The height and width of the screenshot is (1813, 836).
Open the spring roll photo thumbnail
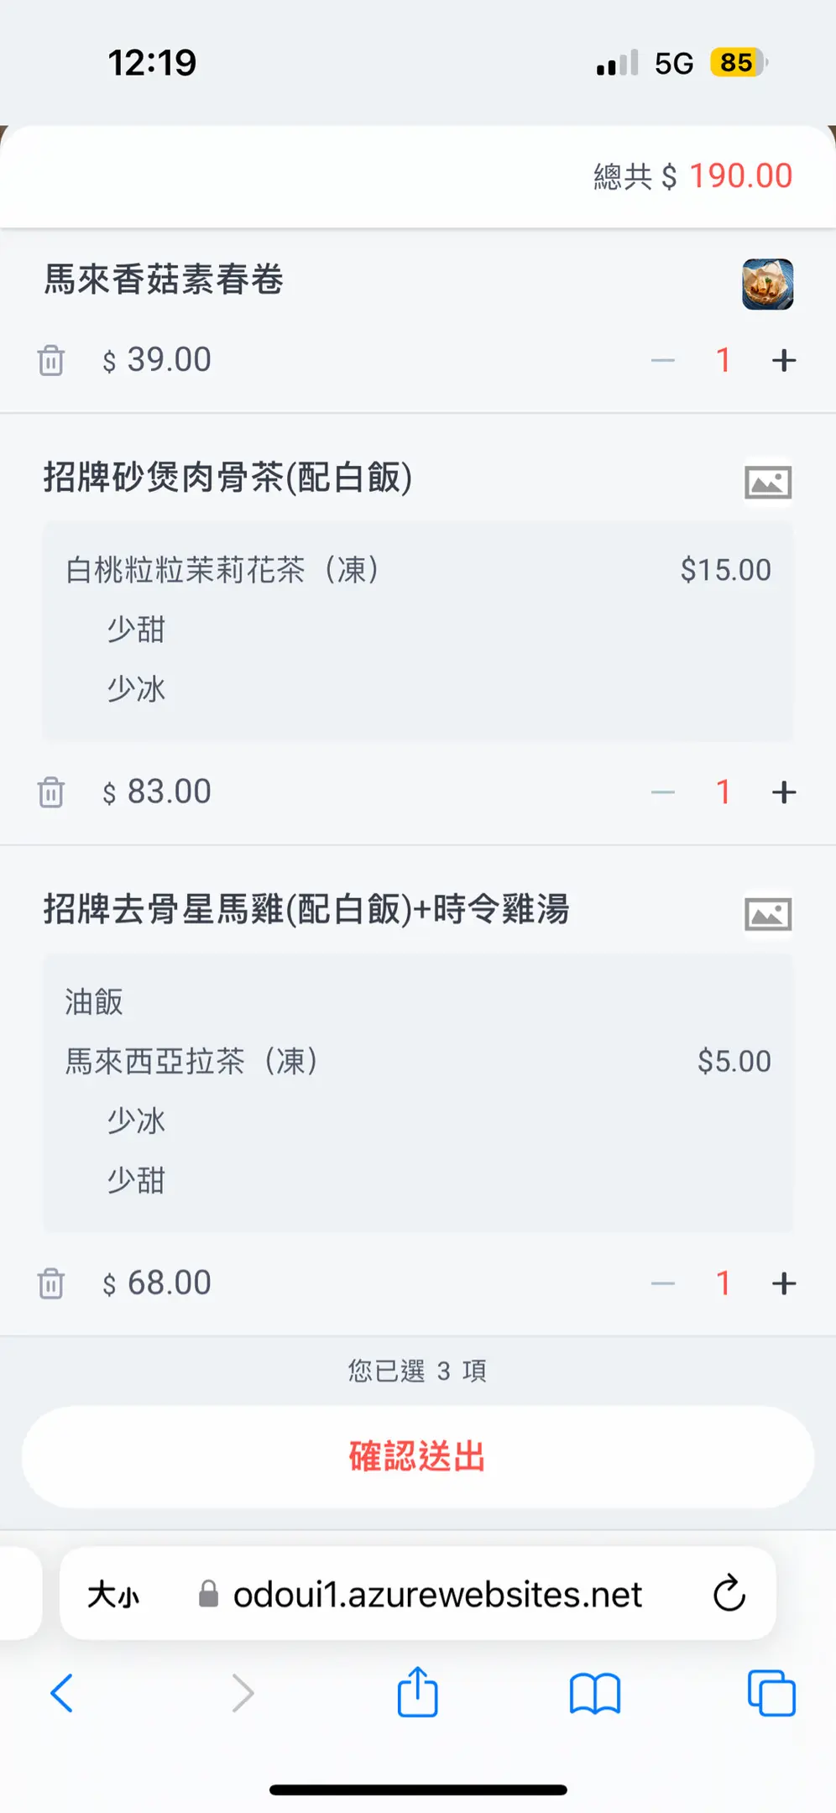click(x=767, y=285)
